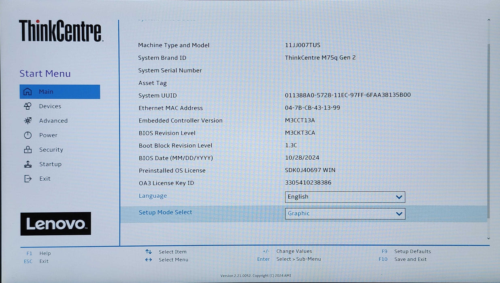500x283 pixels.
Task: Click the Ethernet MAC Address label
Action: click(170, 108)
